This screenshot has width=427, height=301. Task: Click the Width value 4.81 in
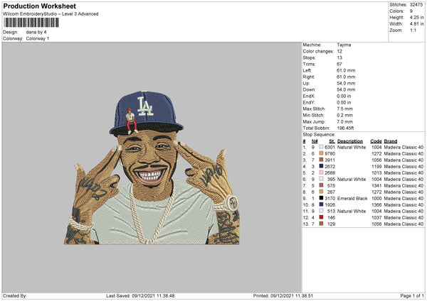(x=416, y=24)
